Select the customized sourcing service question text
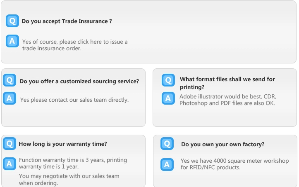The image size is (299, 187). pyautogui.click(x=79, y=81)
